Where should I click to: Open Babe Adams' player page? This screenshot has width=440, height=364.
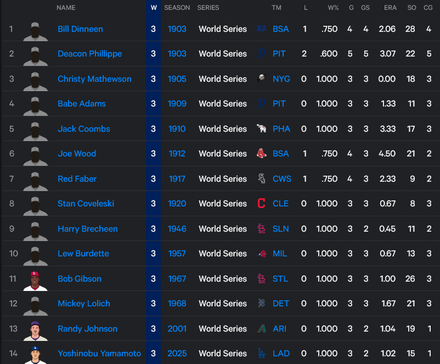(82, 104)
